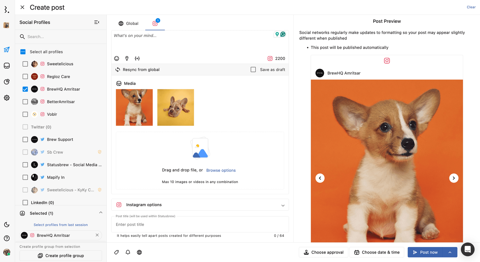Collapse the Social Profiles panel
This screenshot has height=262, width=480.
[97, 22]
